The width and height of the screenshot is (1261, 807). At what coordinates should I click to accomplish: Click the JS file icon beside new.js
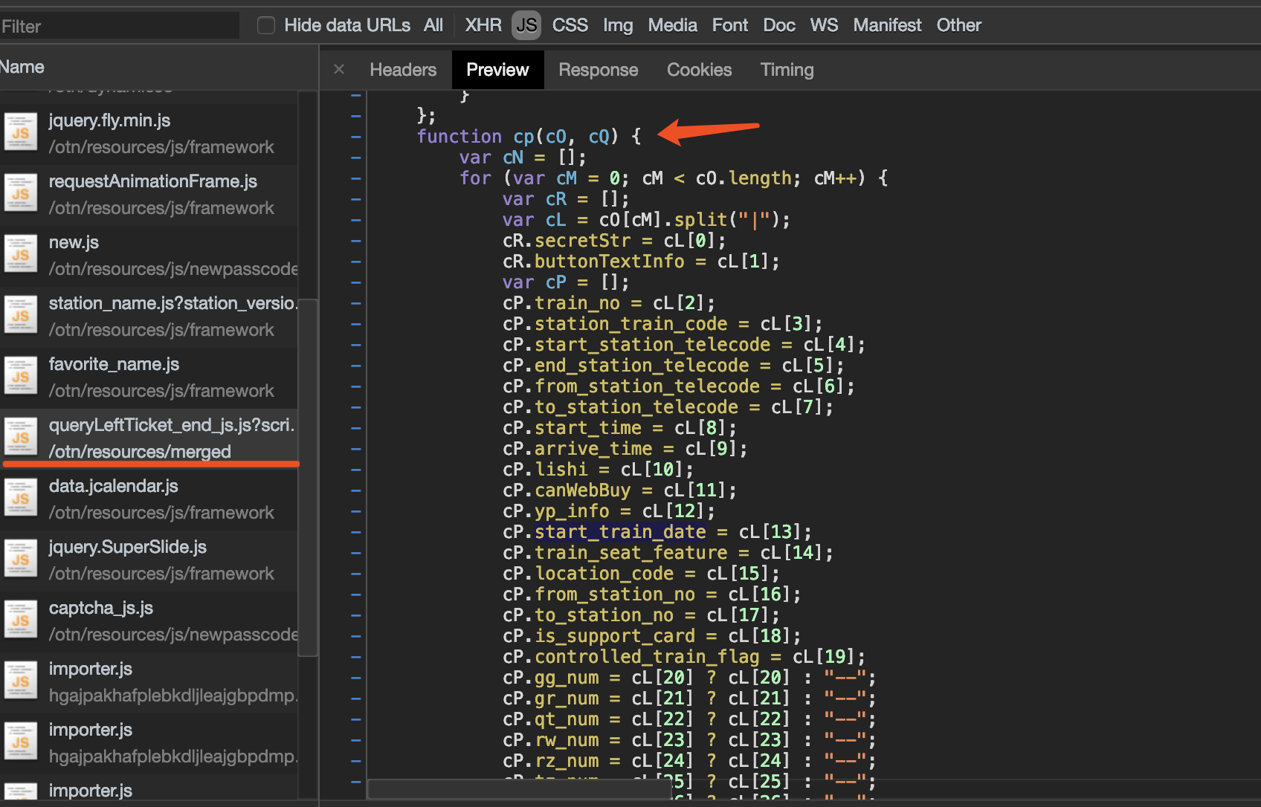(x=21, y=255)
